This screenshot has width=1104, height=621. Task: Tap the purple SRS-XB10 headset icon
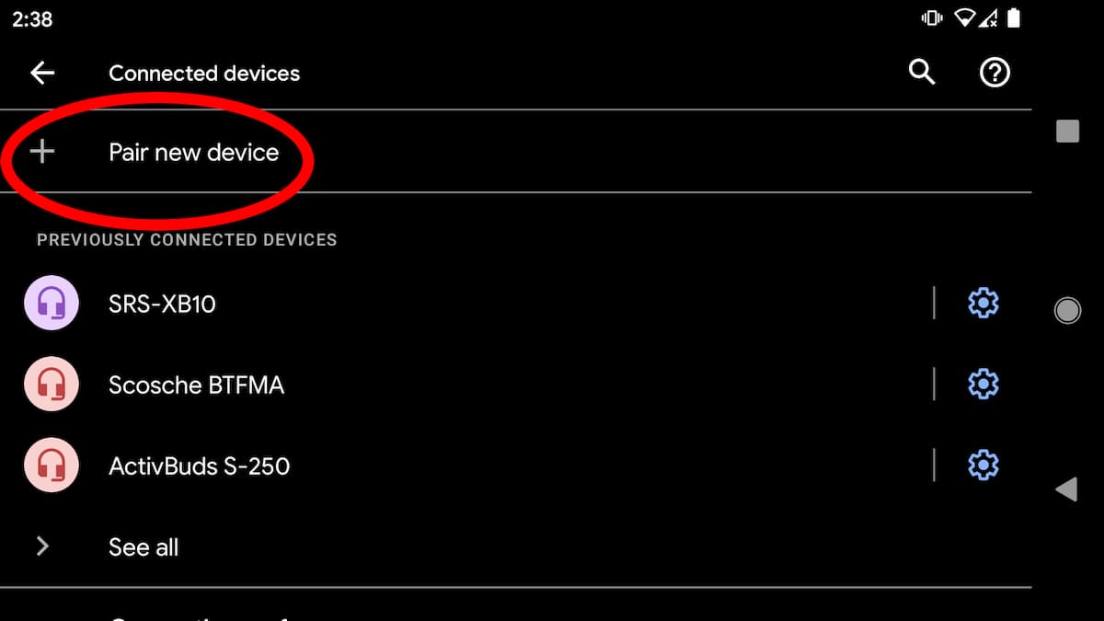tap(52, 303)
